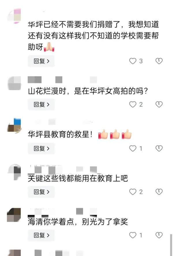Open avatar of 海清你学着点 commenter
This screenshot has height=256, width=173.
coord(14,215)
